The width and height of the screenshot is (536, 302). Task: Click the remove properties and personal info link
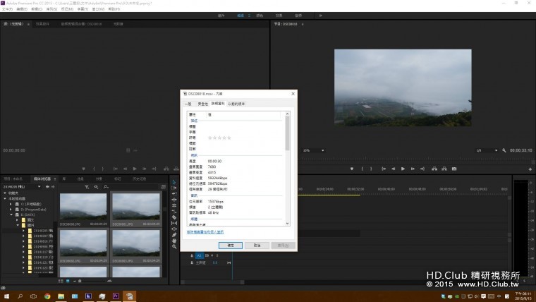206,231
